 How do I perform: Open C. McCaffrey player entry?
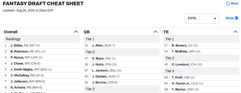[x=20, y=75]
